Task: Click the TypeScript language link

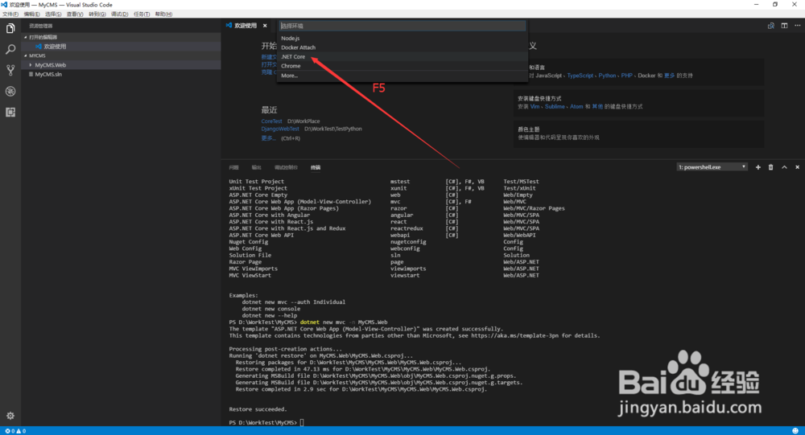Action: (580, 76)
